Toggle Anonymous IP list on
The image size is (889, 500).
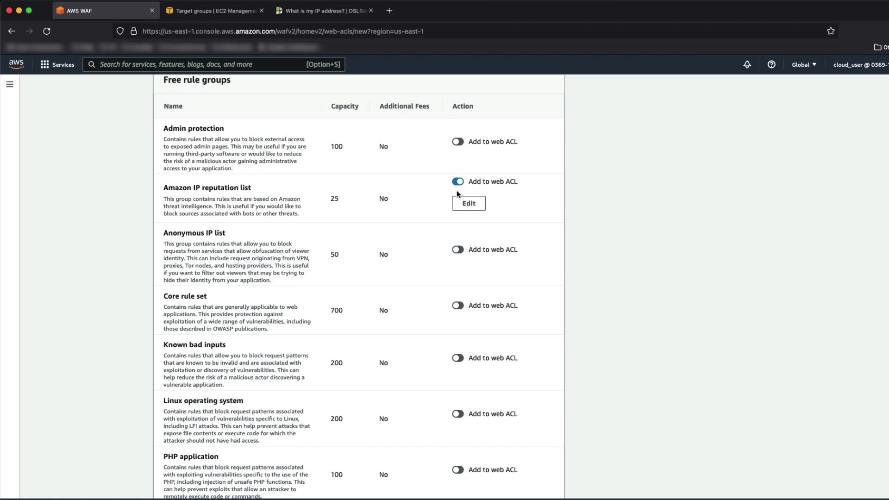point(457,250)
